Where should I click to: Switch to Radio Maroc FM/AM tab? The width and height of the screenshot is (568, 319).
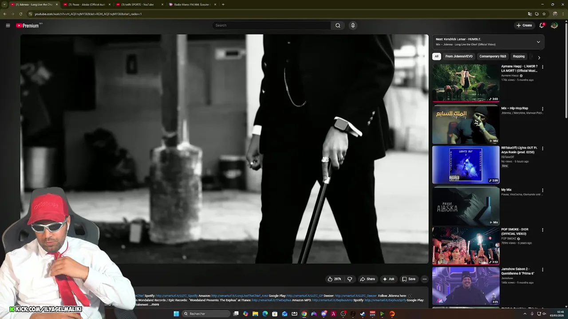pyautogui.click(x=192, y=4)
